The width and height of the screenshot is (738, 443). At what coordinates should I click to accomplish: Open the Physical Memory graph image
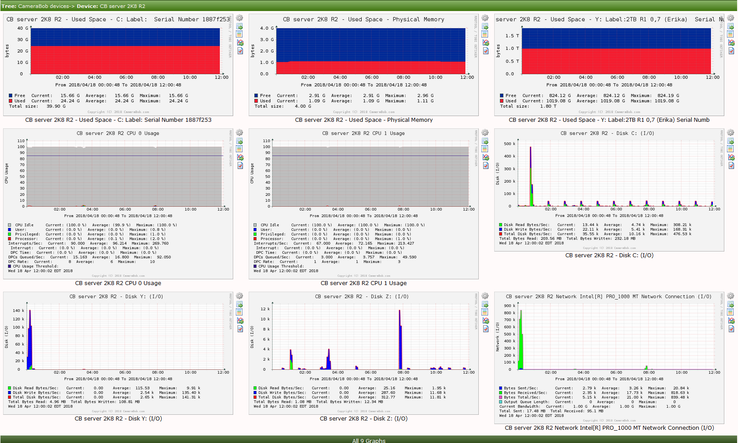click(363, 65)
